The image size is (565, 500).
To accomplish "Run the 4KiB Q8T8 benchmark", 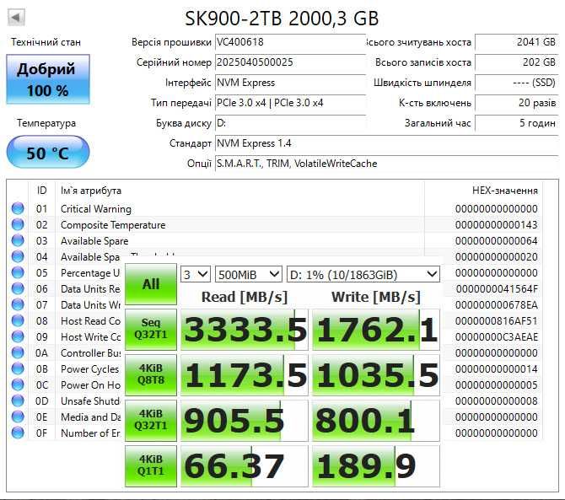I will (151, 374).
